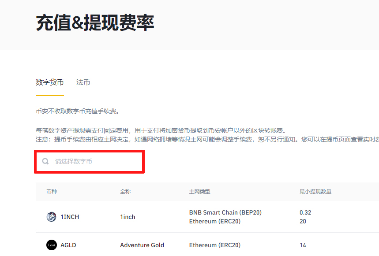Image resolution: width=379 pixels, height=256 pixels.
Task: Select the 1INCH ticker text
Action: [70, 217]
